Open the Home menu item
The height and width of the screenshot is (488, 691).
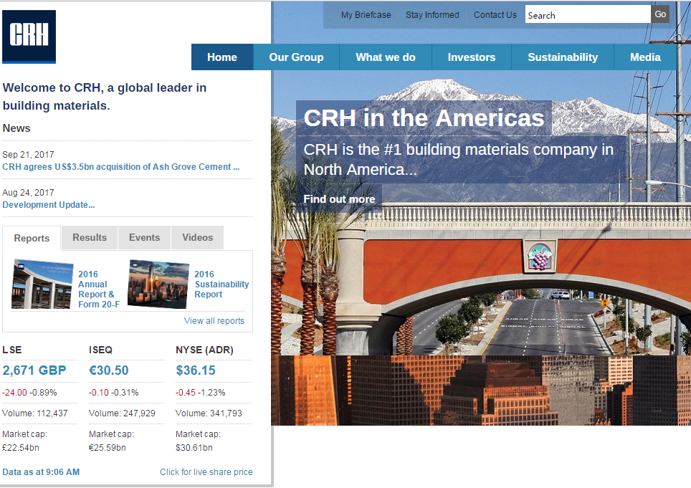click(222, 57)
